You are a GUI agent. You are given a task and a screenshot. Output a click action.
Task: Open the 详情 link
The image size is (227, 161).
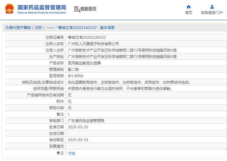[x=72, y=153]
